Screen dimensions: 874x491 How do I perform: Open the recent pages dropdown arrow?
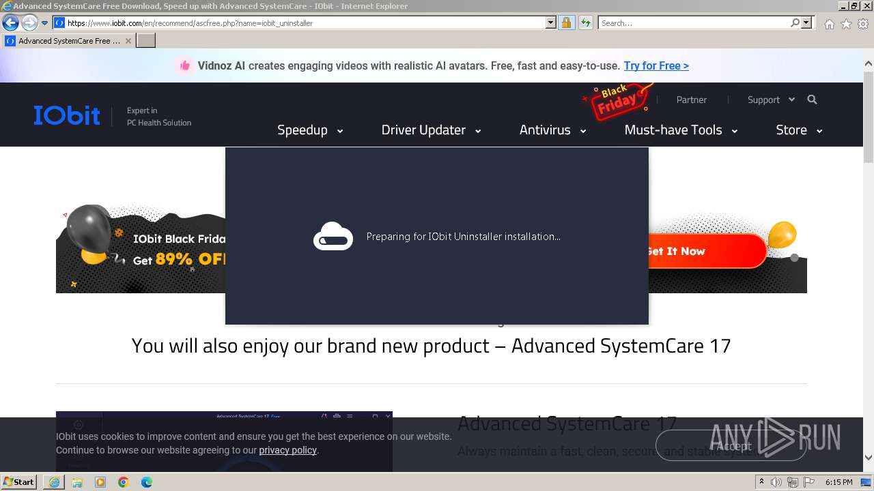click(45, 23)
